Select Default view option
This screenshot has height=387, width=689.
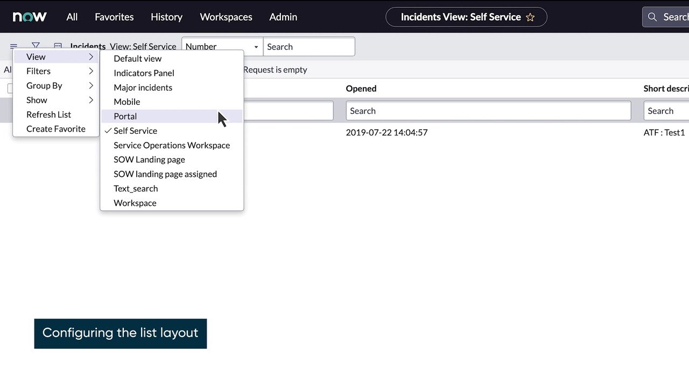[x=172, y=59]
